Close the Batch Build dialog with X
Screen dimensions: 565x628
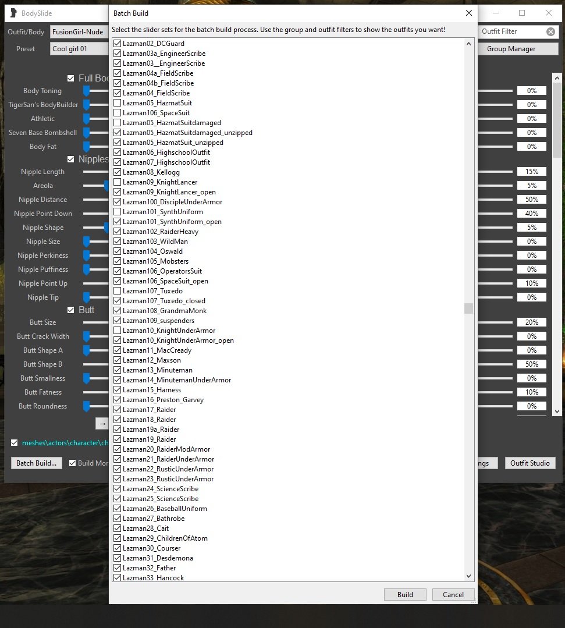pyautogui.click(x=468, y=13)
